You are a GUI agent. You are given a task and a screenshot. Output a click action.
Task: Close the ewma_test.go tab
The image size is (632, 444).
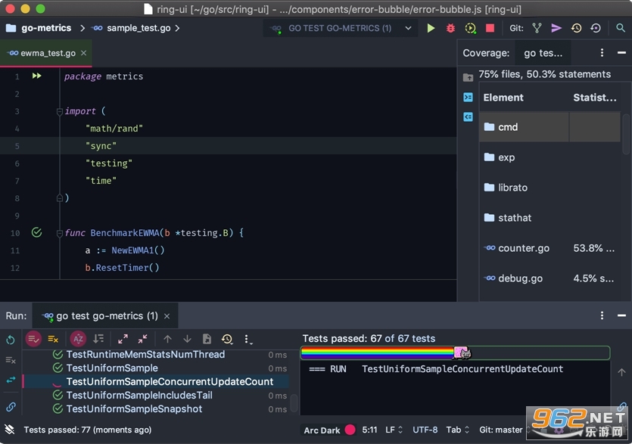(83, 53)
